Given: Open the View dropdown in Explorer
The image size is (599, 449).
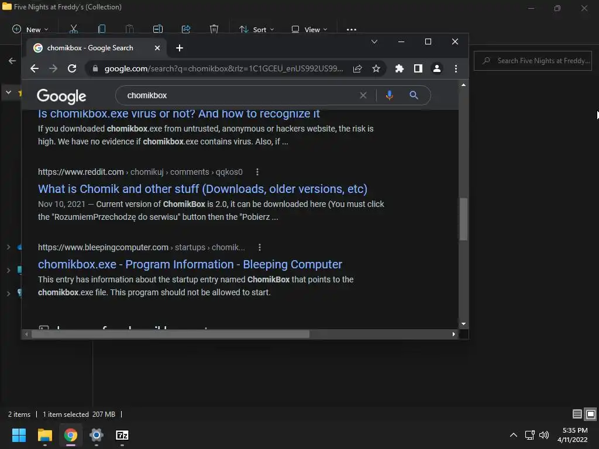Looking at the screenshot, I should pos(309,29).
